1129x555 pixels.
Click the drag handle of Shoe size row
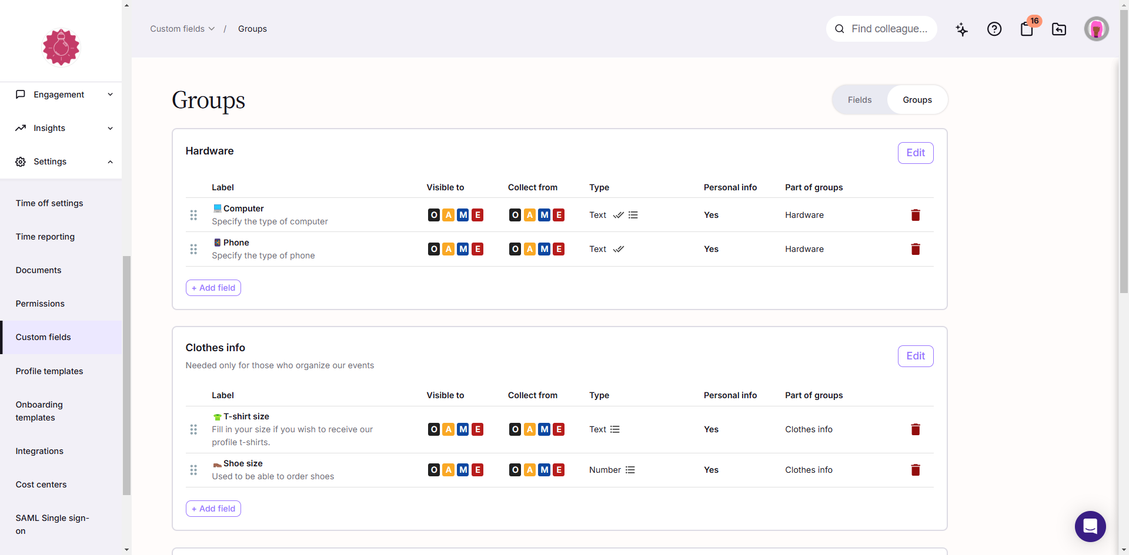click(193, 470)
